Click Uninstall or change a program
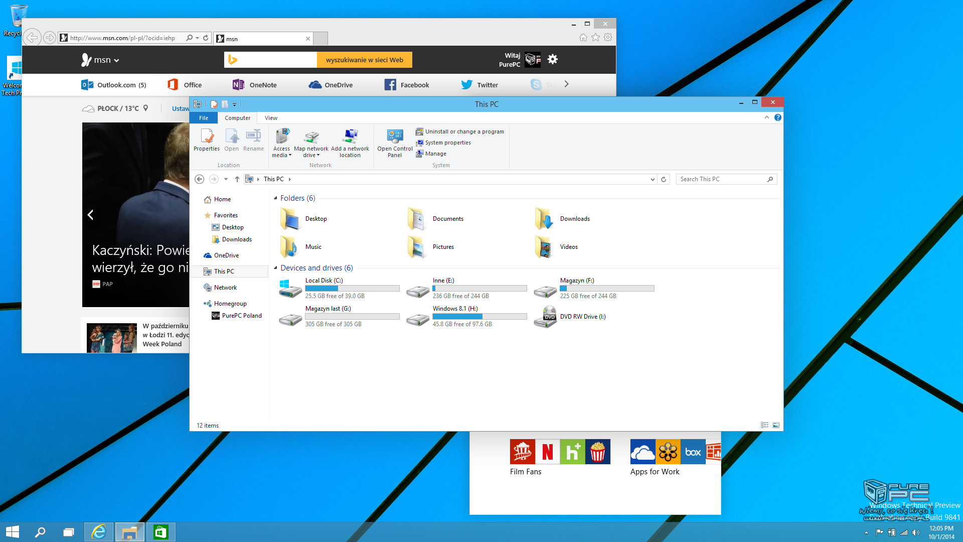The width and height of the screenshot is (963, 542). pyautogui.click(x=460, y=131)
